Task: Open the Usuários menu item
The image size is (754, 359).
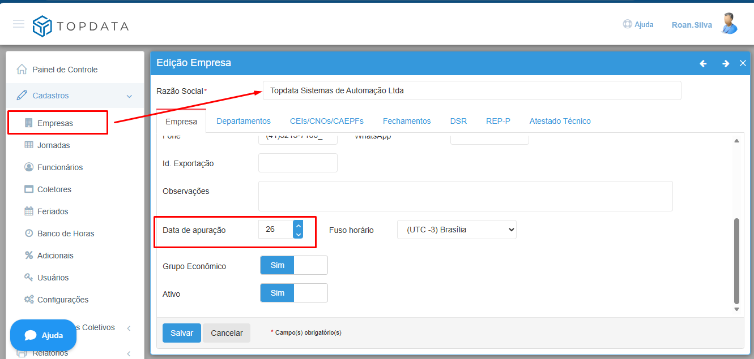Action: click(53, 278)
